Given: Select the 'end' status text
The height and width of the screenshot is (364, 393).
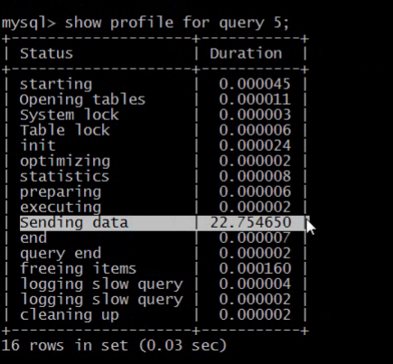Looking at the screenshot, I should 33,238.
